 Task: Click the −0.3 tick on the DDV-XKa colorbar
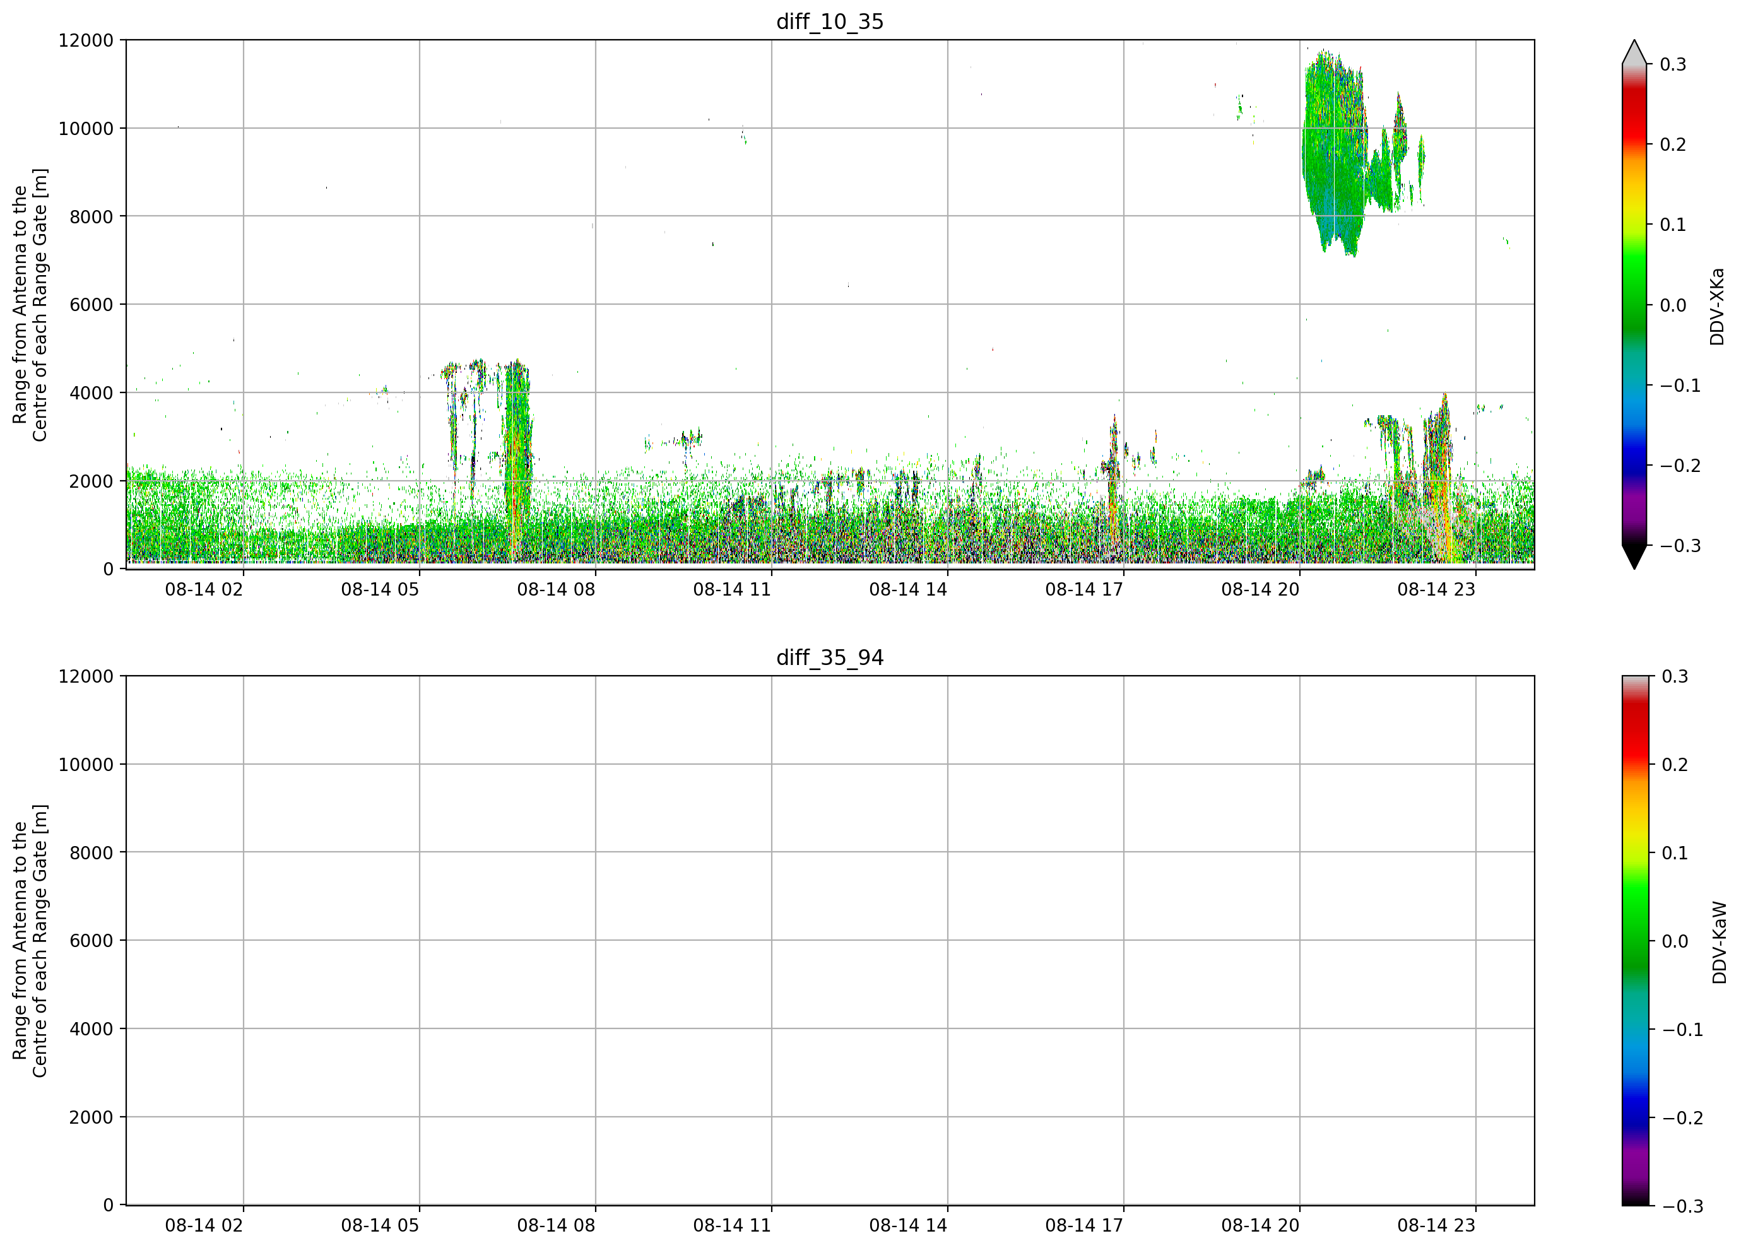1680,546
